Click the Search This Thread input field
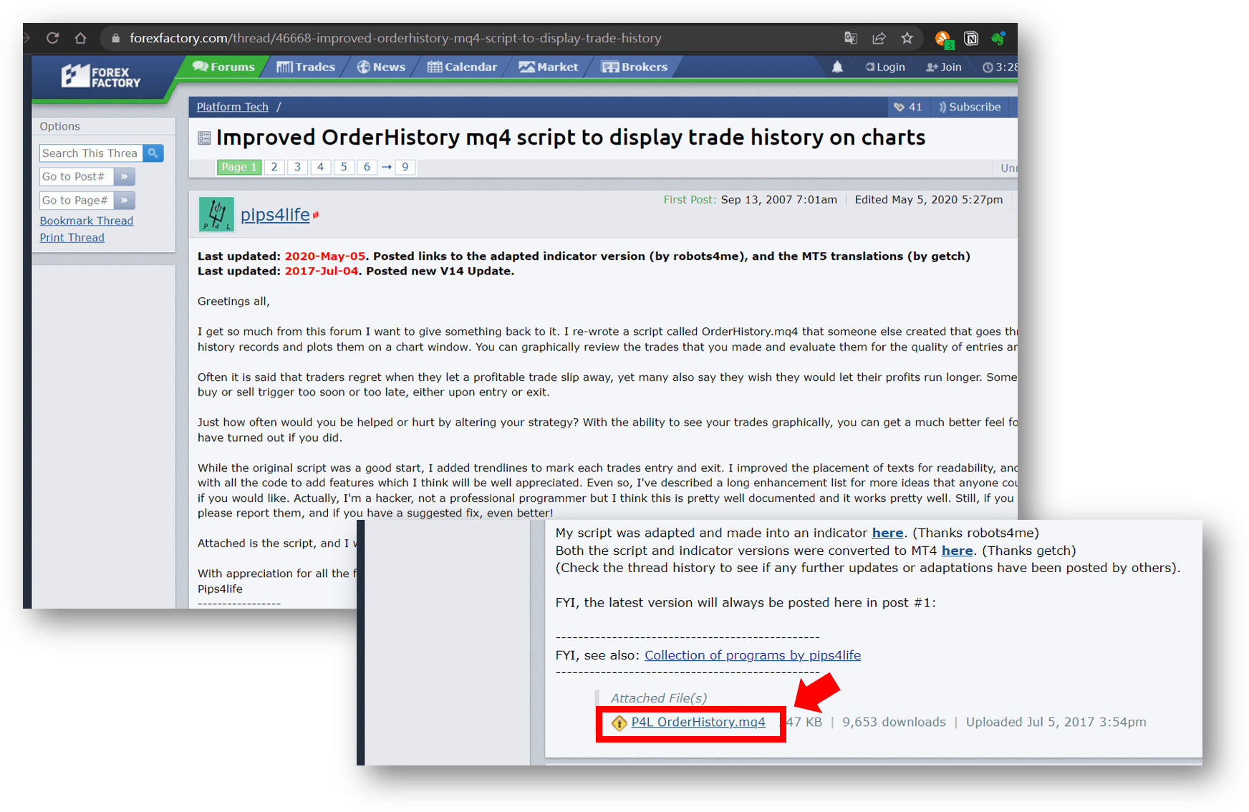This screenshot has width=1249, height=812. click(x=91, y=153)
